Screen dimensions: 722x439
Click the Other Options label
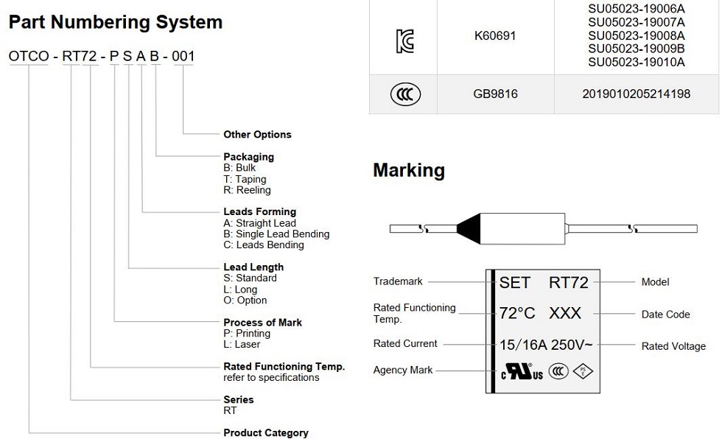pyautogui.click(x=257, y=135)
